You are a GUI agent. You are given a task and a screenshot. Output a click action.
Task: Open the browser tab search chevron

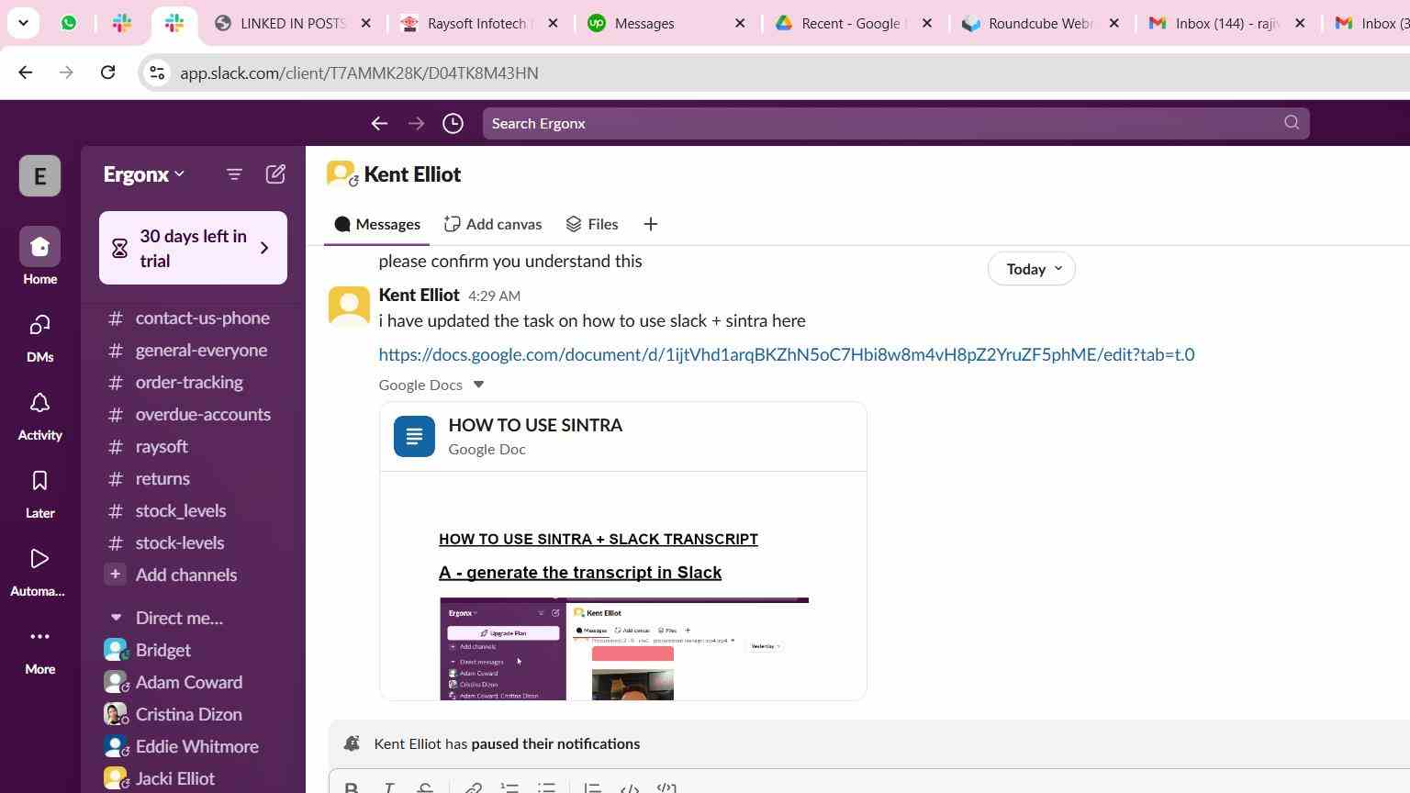pos(23,22)
